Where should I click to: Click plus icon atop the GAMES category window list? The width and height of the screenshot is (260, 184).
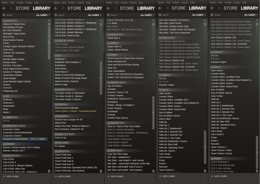point(257,20)
